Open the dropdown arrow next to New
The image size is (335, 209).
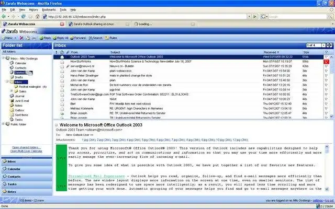click(x=15, y=38)
